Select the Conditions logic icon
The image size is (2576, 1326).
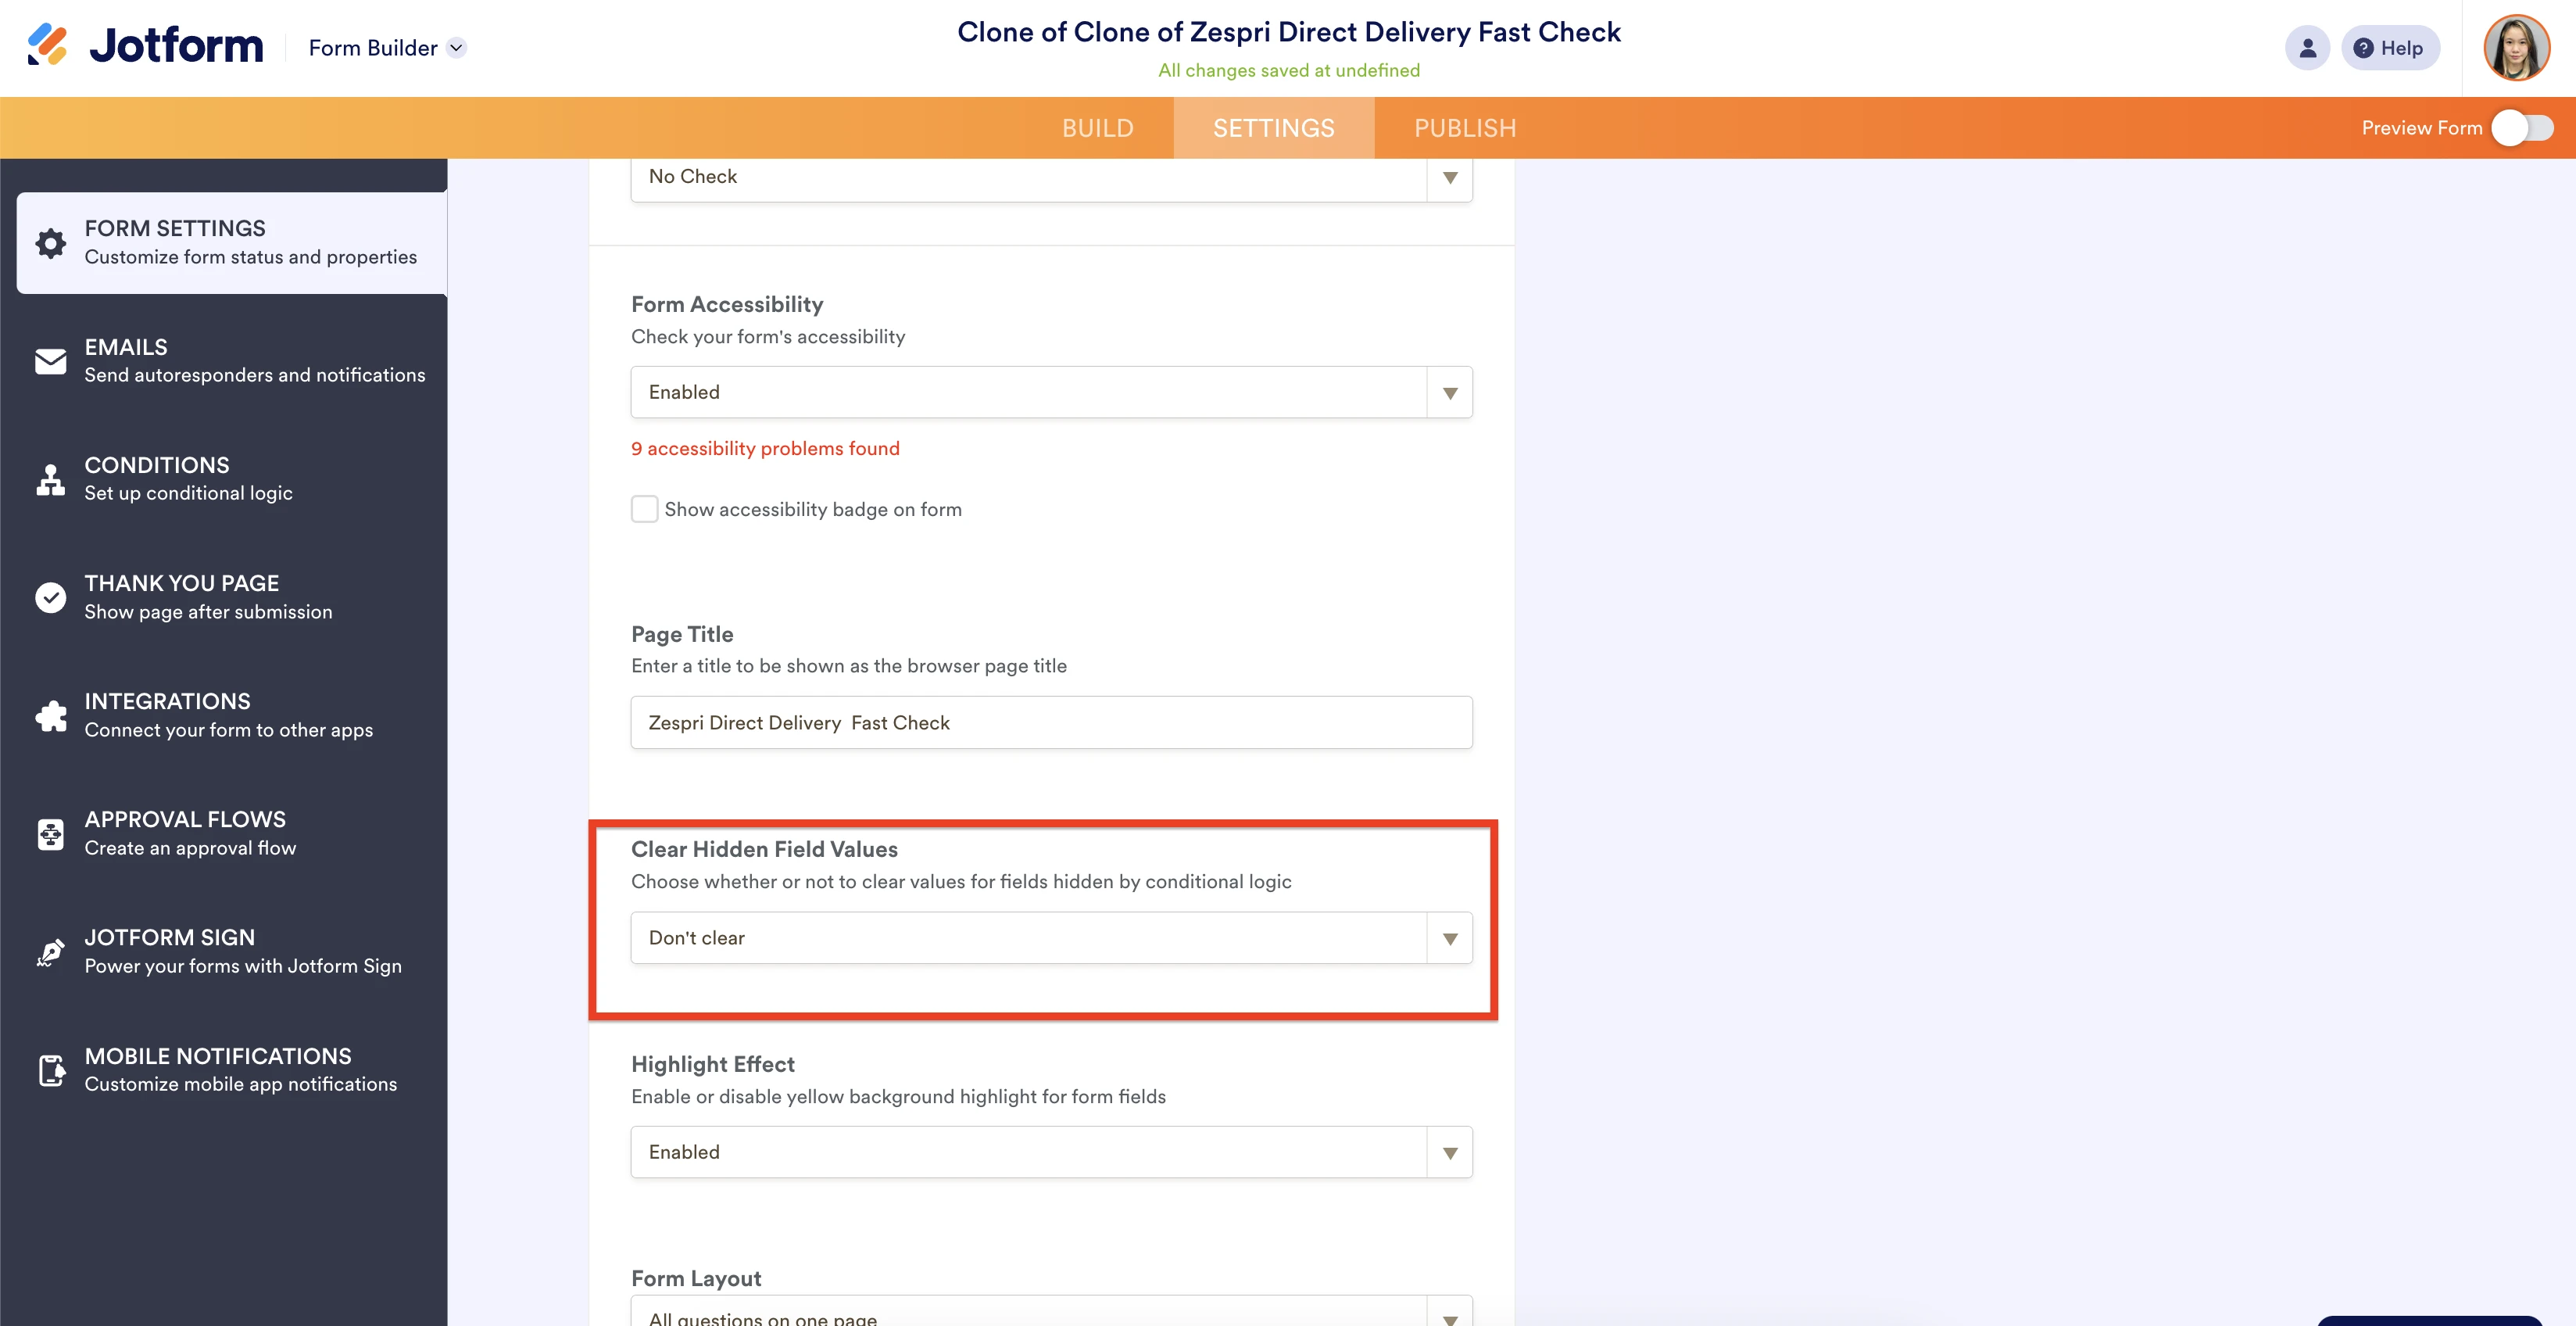[x=50, y=479]
